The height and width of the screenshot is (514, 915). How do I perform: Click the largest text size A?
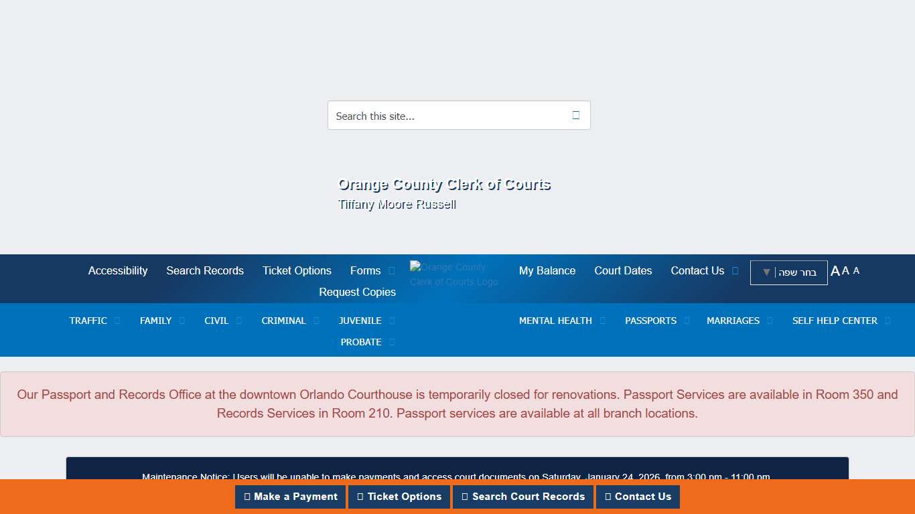click(x=835, y=271)
